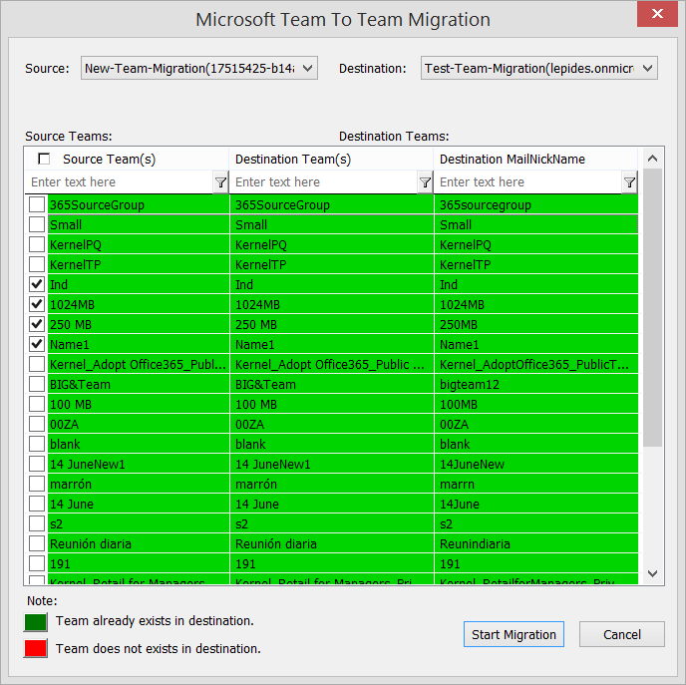
Task: Check the 14 JuneNew1 team checkbox
Action: coord(37,464)
